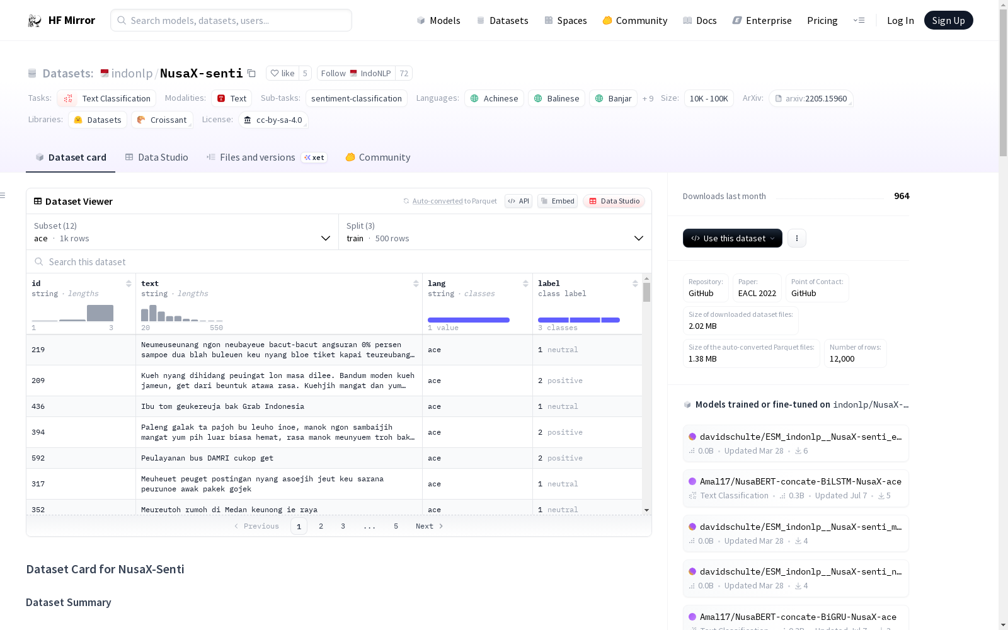Sort by the label column

[x=635, y=283]
